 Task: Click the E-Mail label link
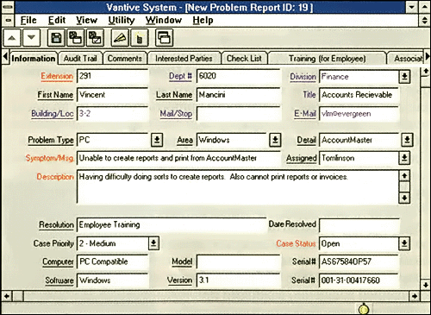pos(305,114)
